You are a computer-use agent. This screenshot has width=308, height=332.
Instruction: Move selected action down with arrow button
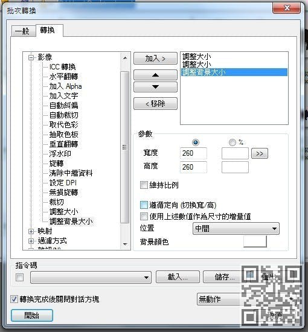(x=155, y=87)
